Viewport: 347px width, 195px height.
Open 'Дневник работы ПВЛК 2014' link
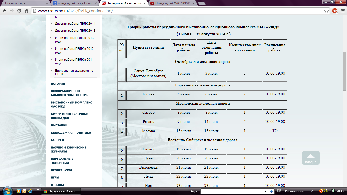click(x=75, y=24)
